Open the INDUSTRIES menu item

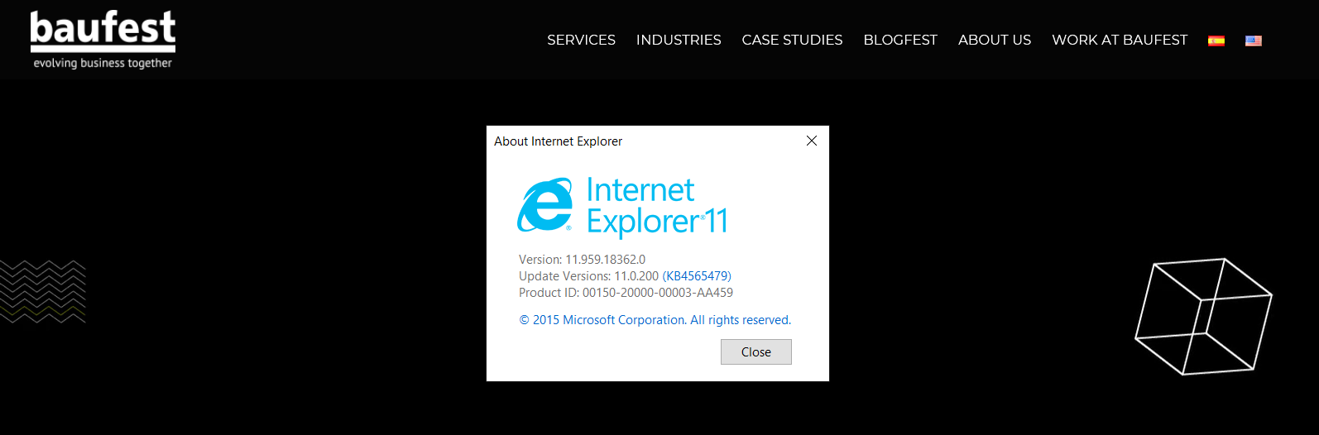click(679, 40)
